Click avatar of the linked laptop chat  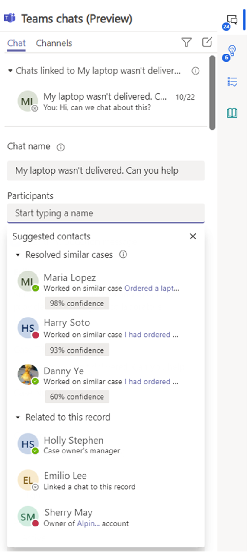[28, 101]
